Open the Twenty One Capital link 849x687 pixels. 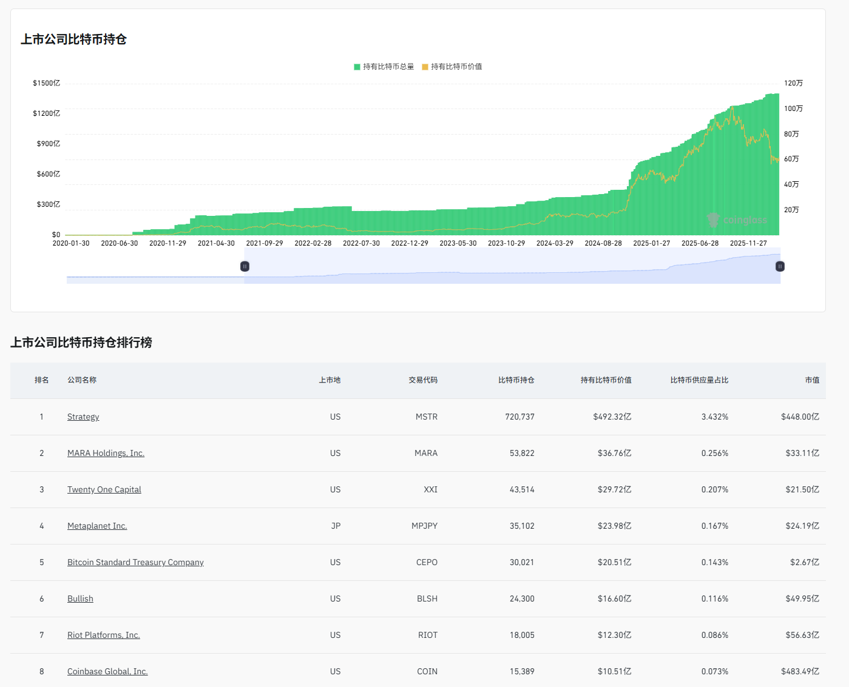104,489
